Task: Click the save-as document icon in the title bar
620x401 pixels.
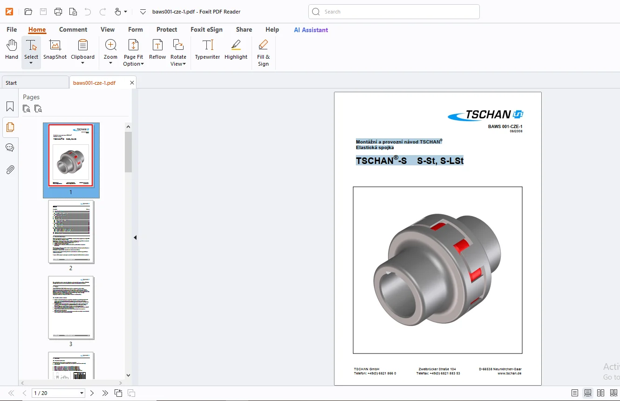Action: [x=73, y=12]
